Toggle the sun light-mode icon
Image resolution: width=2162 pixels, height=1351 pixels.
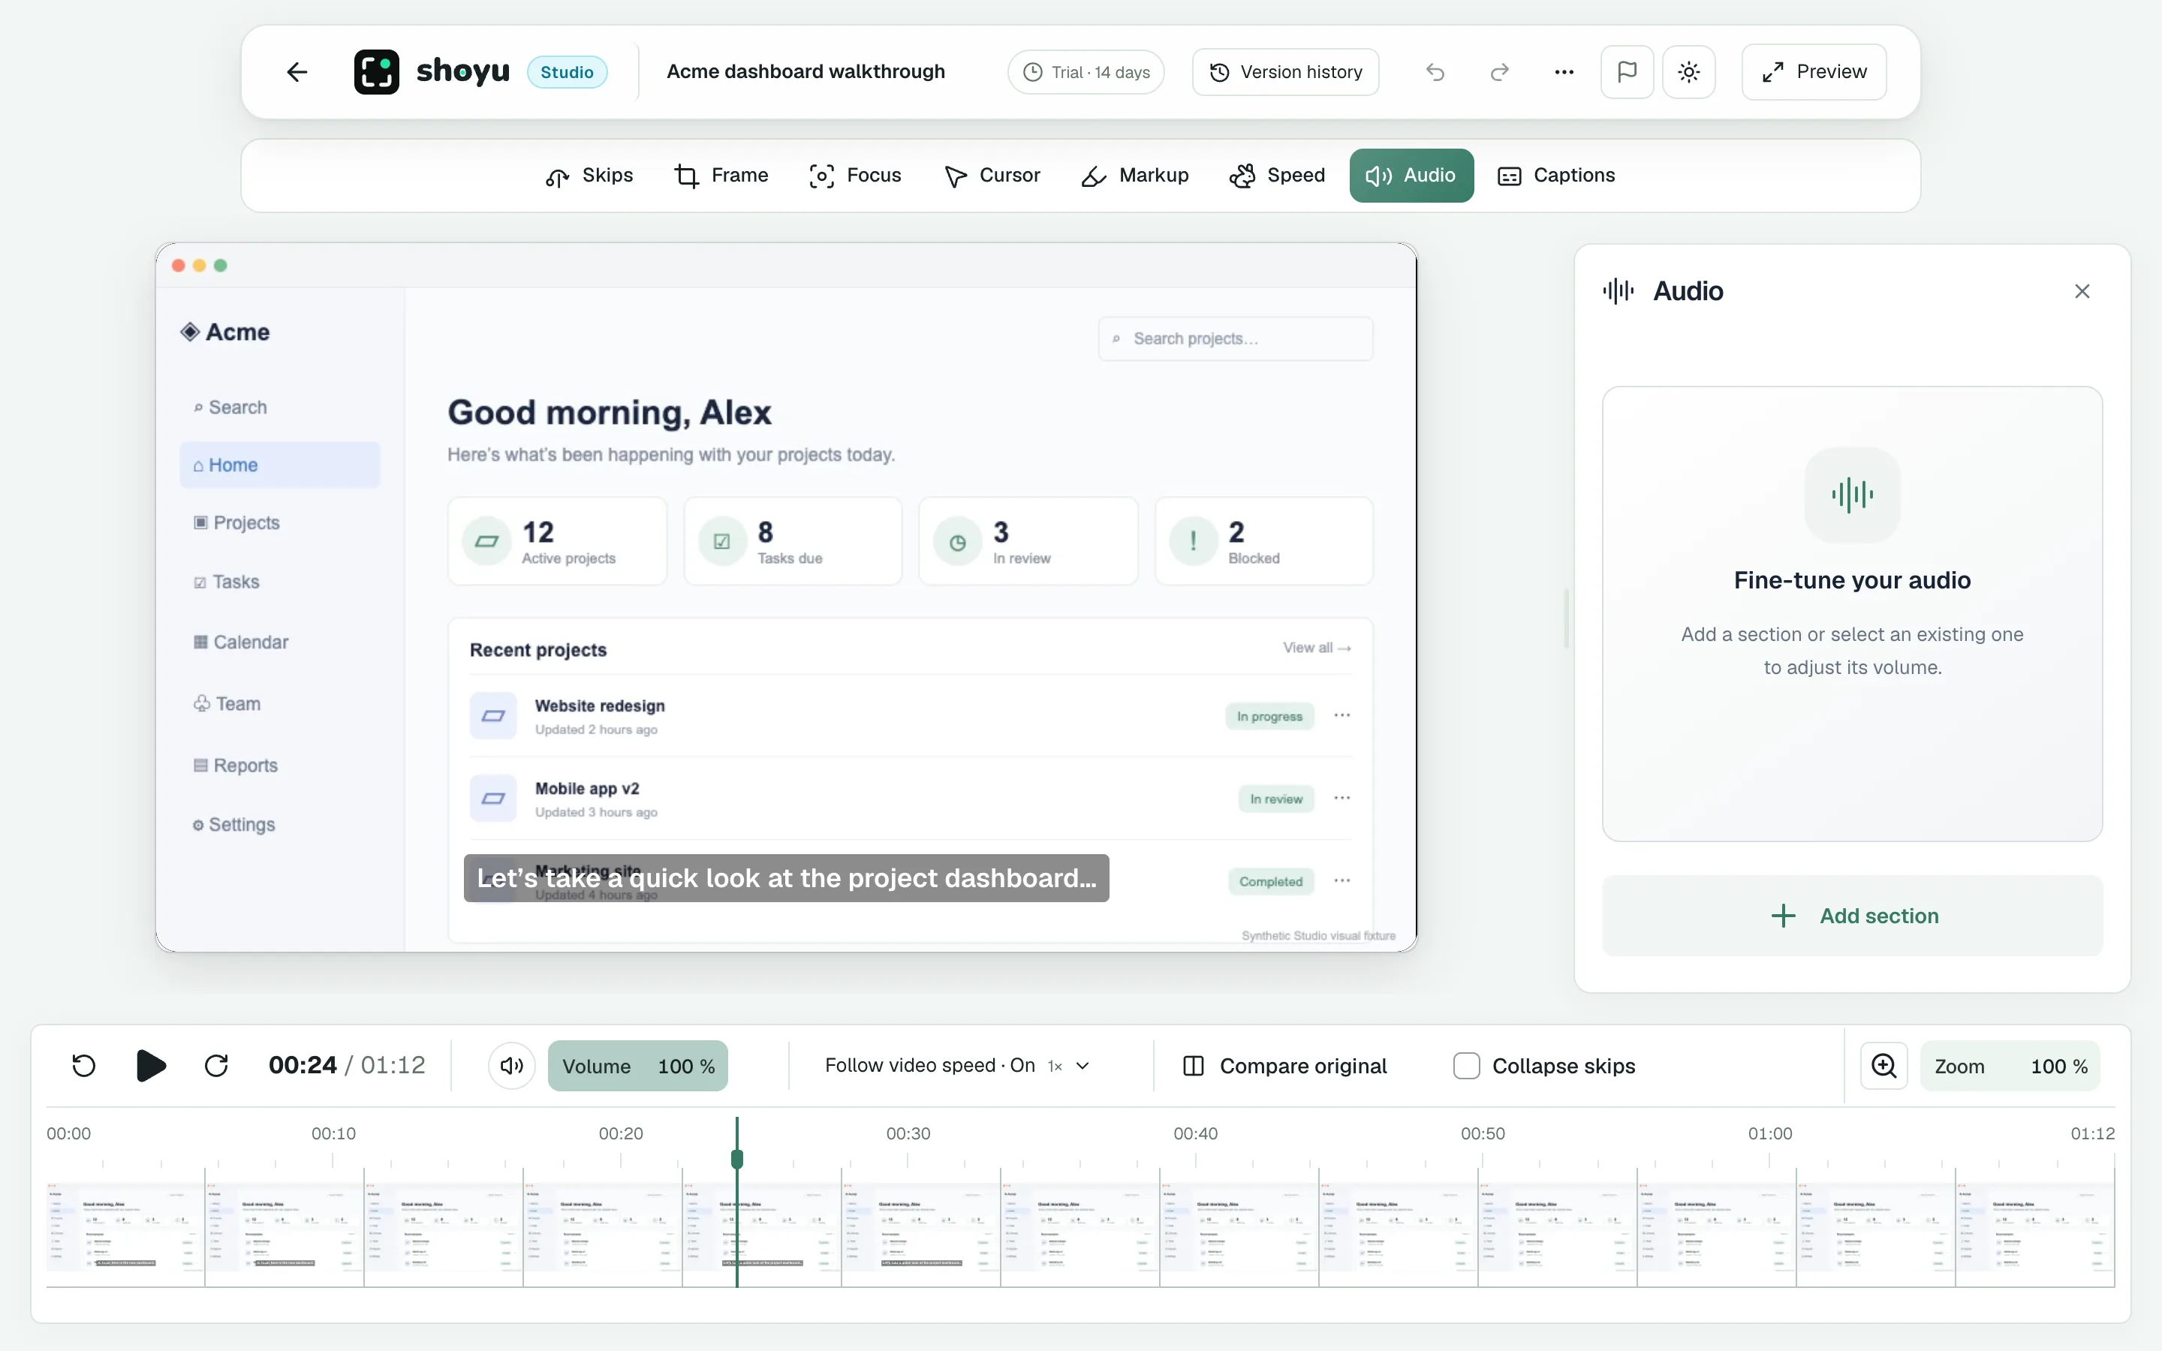pyautogui.click(x=1688, y=71)
